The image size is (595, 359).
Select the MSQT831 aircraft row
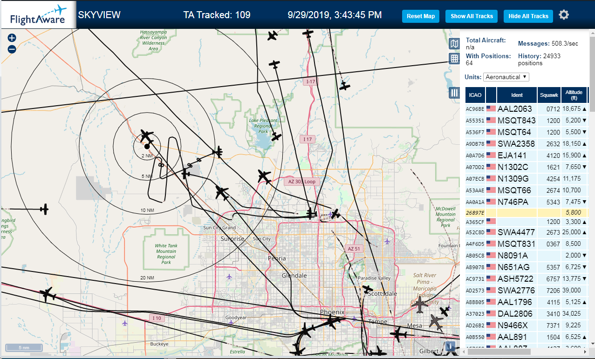click(x=527, y=244)
